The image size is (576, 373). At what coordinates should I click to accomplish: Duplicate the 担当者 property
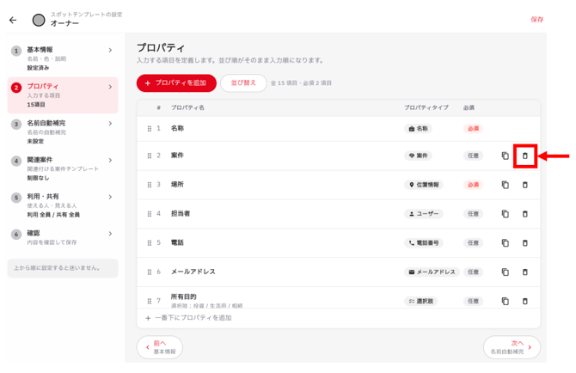click(506, 214)
